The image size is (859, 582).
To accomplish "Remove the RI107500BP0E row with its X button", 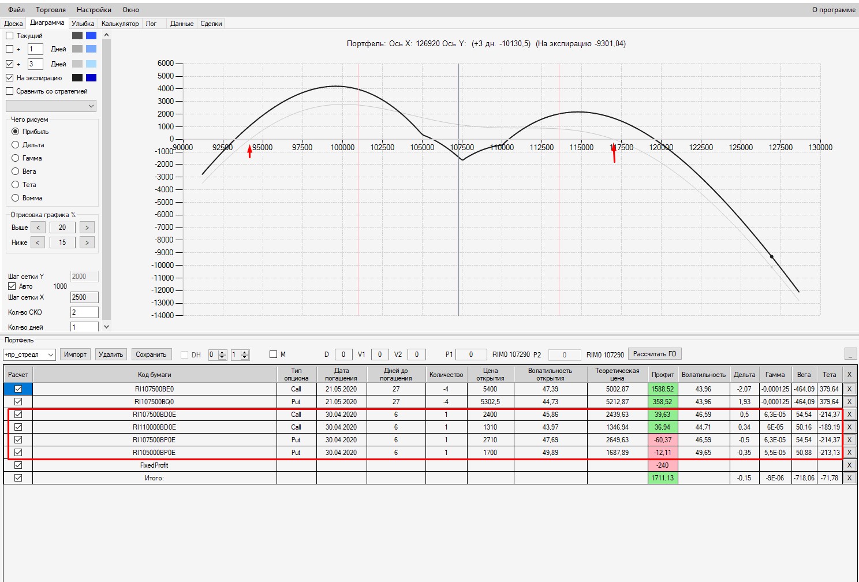I will (x=849, y=440).
